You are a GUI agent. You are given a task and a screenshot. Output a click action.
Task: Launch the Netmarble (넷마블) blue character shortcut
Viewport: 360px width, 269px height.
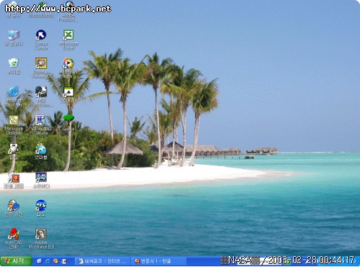[41, 152]
